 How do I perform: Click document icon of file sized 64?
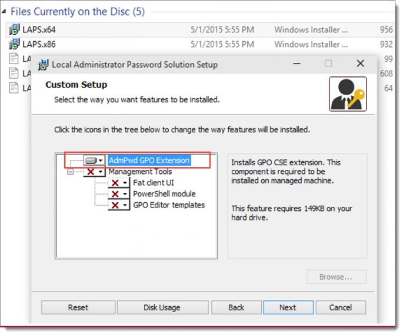pyautogui.click(x=14, y=88)
